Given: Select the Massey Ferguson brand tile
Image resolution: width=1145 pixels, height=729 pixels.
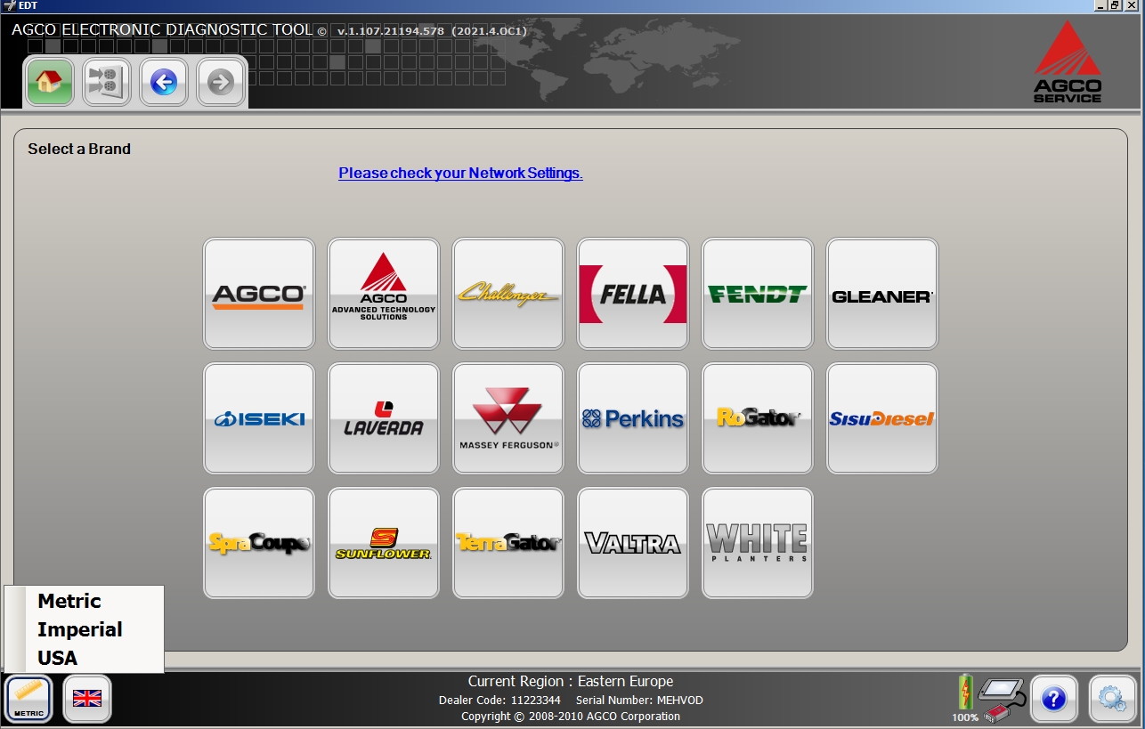Looking at the screenshot, I should pos(508,418).
